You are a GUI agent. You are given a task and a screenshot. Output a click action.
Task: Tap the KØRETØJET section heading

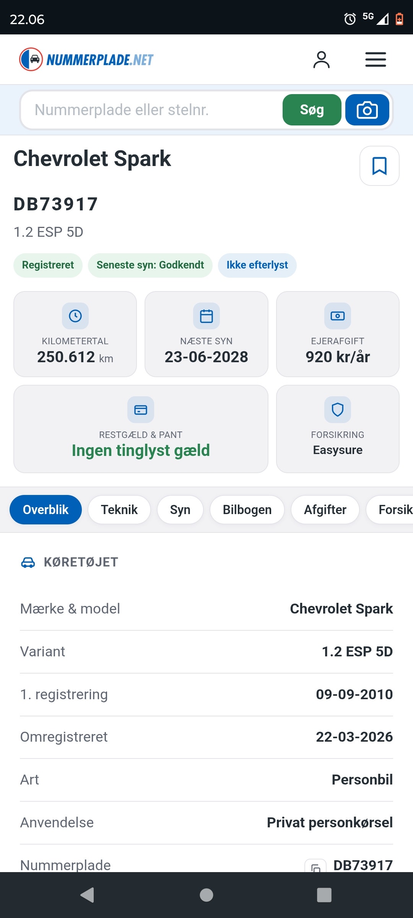[81, 562]
